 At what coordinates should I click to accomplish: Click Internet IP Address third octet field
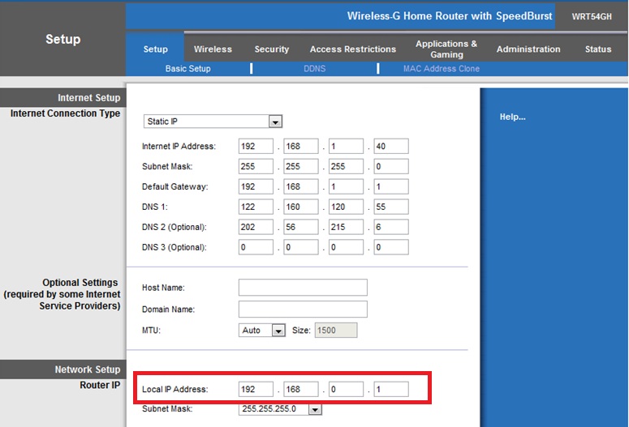[x=347, y=146]
